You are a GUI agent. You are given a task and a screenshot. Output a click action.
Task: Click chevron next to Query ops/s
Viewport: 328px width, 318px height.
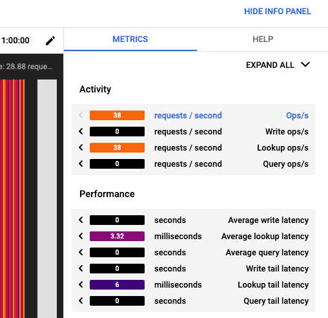coord(81,164)
